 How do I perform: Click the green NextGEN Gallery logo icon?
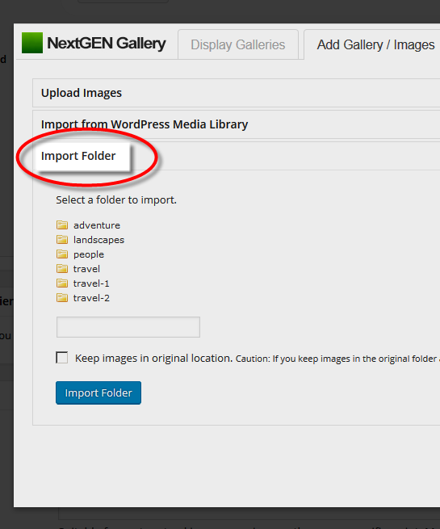click(x=32, y=43)
